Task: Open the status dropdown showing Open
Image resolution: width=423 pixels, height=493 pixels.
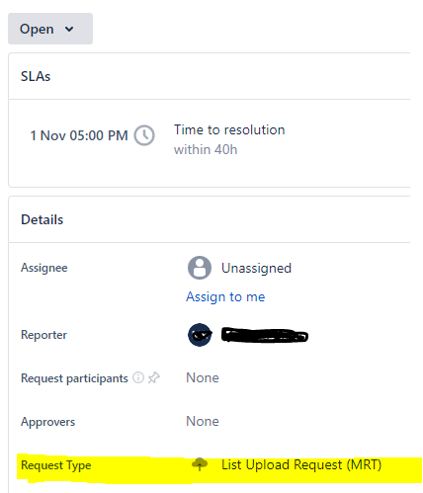Action: click(50, 29)
